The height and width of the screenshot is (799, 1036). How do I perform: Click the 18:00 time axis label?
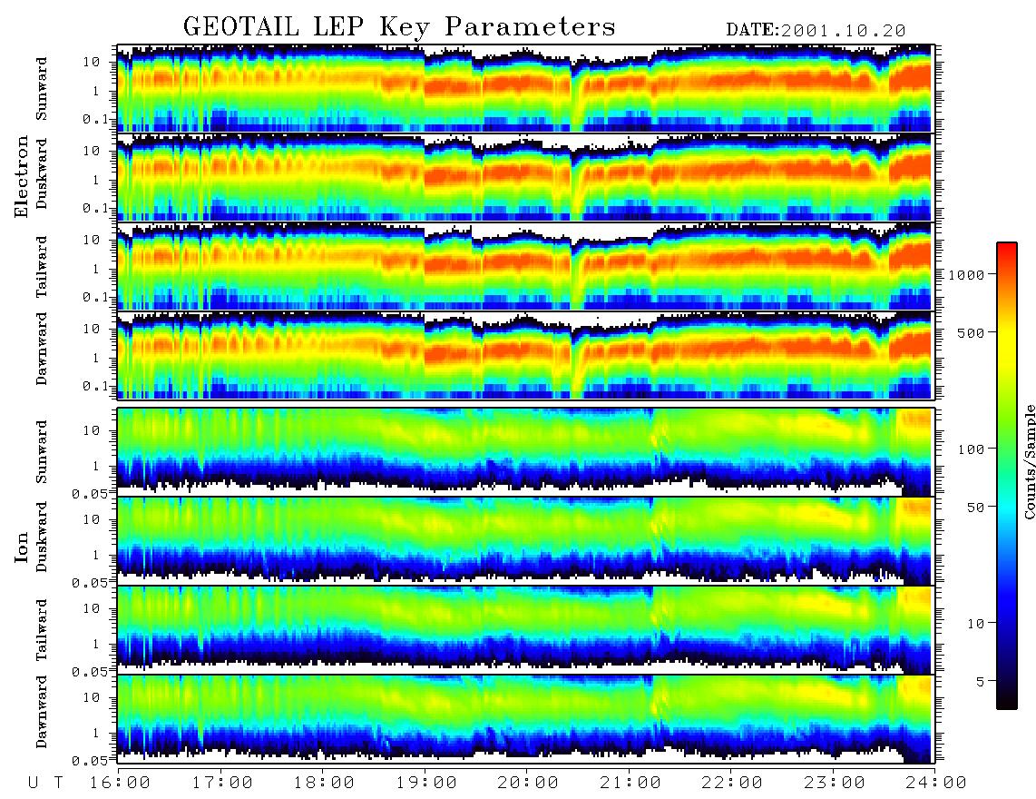[x=323, y=783]
